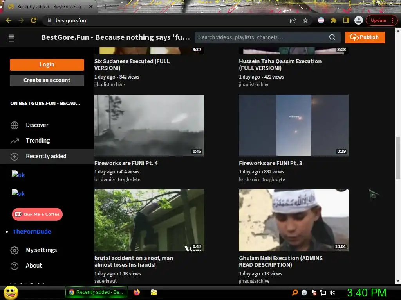Click the title 'Fireworks are FUN! Pt. 4'
Image resolution: width=401 pixels, height=300 pixels.
(x=126, y=163)
